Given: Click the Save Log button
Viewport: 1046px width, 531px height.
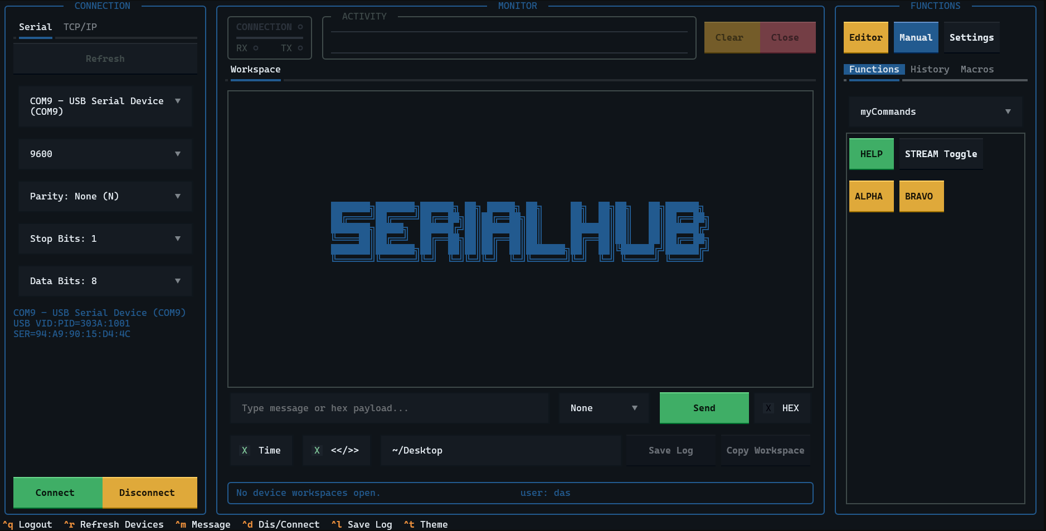Looking at the screenshot, I should point(671,450).
